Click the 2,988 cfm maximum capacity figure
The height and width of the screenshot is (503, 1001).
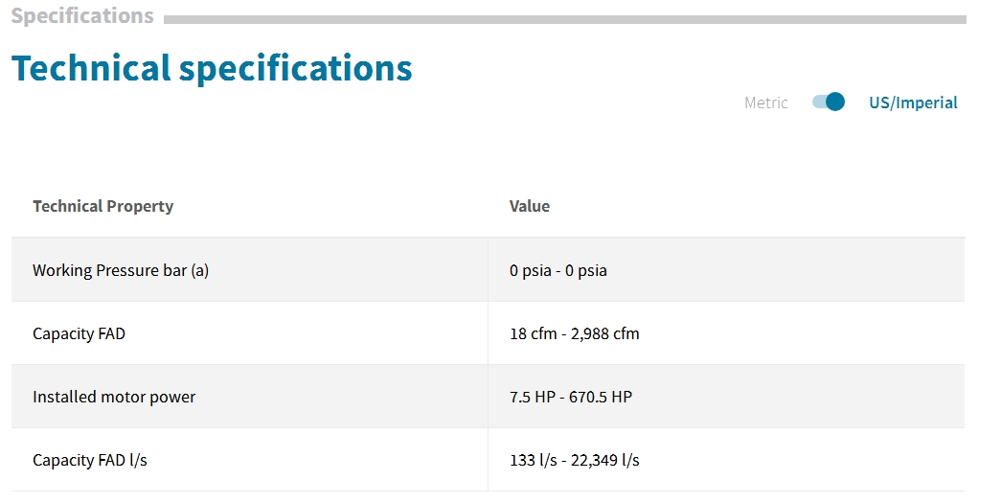[604, 333]
